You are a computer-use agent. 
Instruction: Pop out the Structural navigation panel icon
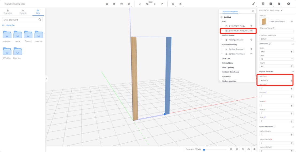click(253, 11)
